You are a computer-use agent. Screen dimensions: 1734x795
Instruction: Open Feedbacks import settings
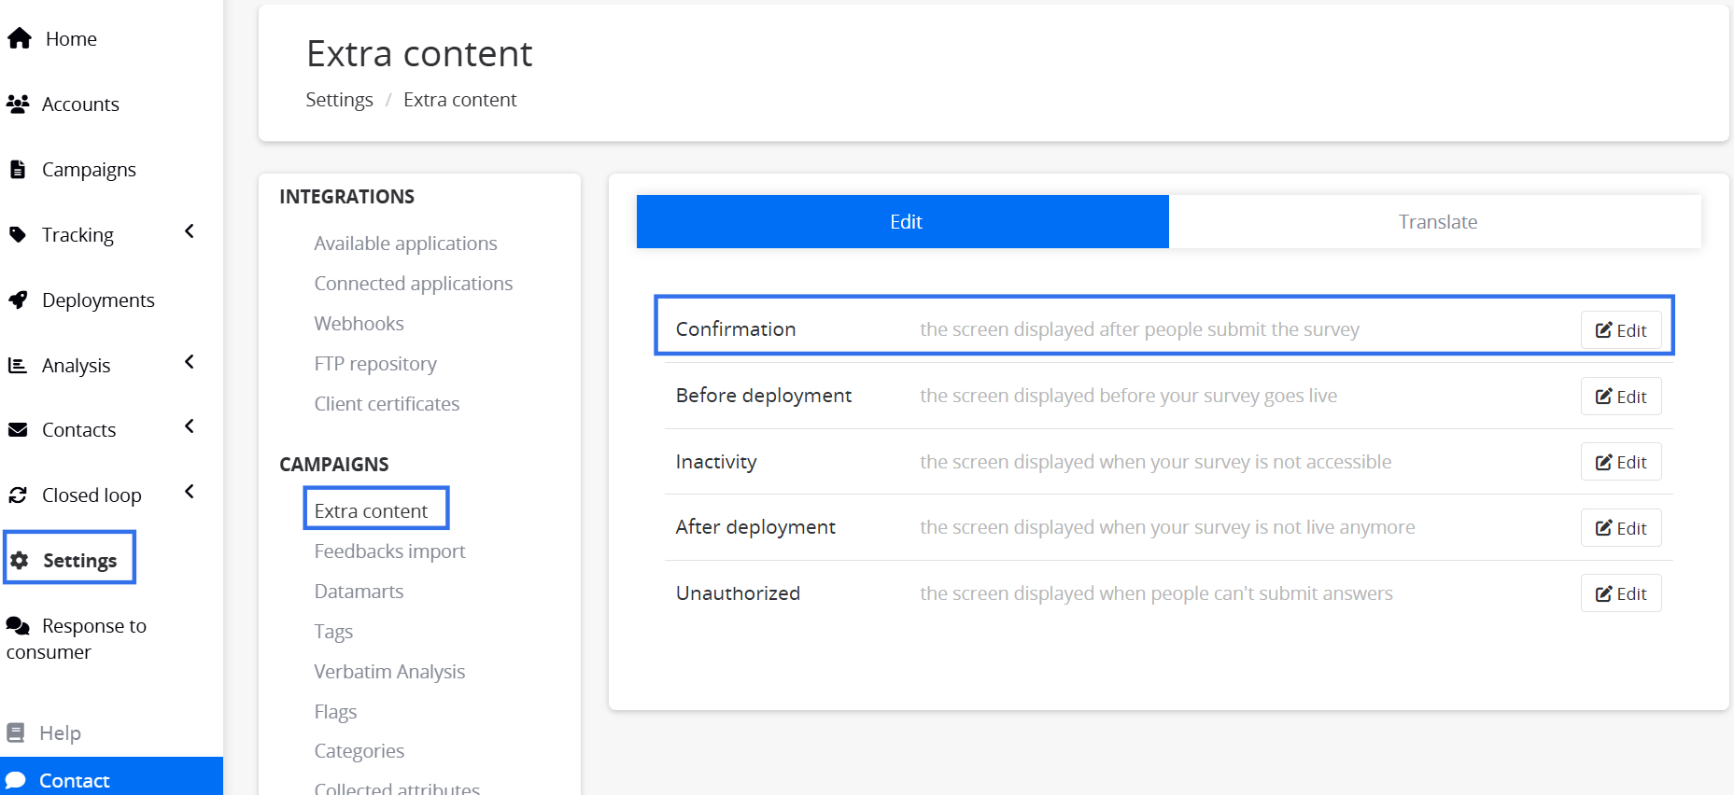[389, 551]
